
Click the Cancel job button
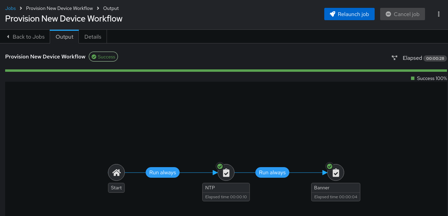pyautogui.click(x=402, y=14)
